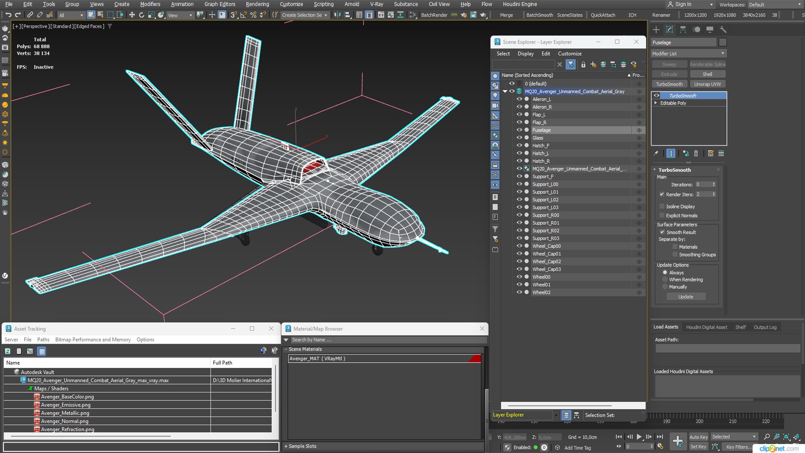Activate the Select and Link tool
The width and height of the screenshot is (805, 453).
tap(30, 15)
